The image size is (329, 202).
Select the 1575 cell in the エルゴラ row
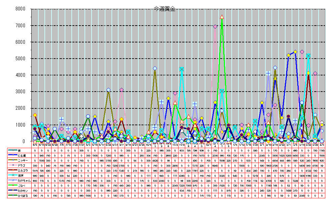click(35, 171)
